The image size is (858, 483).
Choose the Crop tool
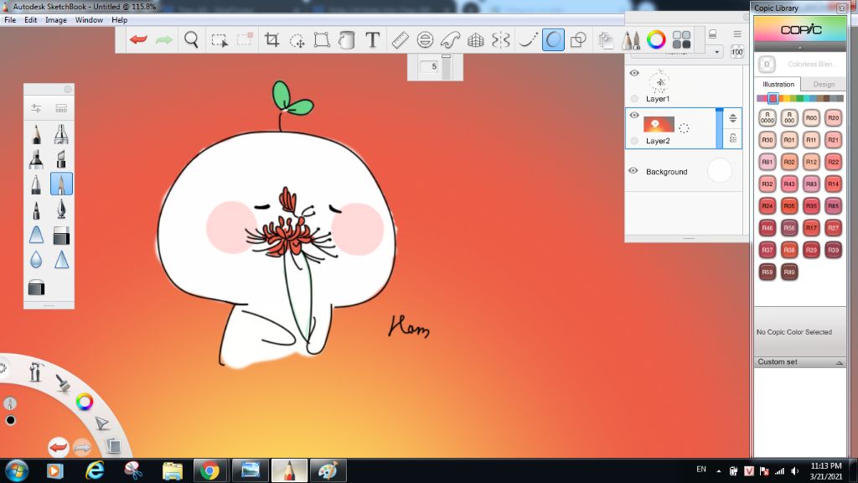pos(272,39)
